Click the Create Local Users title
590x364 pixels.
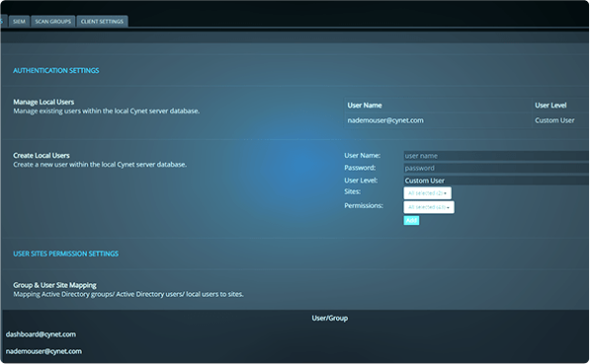[x=42, y=155]
